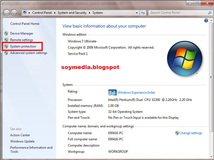Click shield icon beside Advanced system settings
214x160 pixels.
(x=6, y=53)
